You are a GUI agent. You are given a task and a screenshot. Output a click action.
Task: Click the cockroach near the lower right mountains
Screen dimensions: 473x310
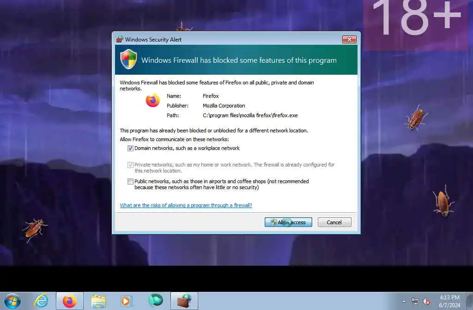[x=443, y=202]
